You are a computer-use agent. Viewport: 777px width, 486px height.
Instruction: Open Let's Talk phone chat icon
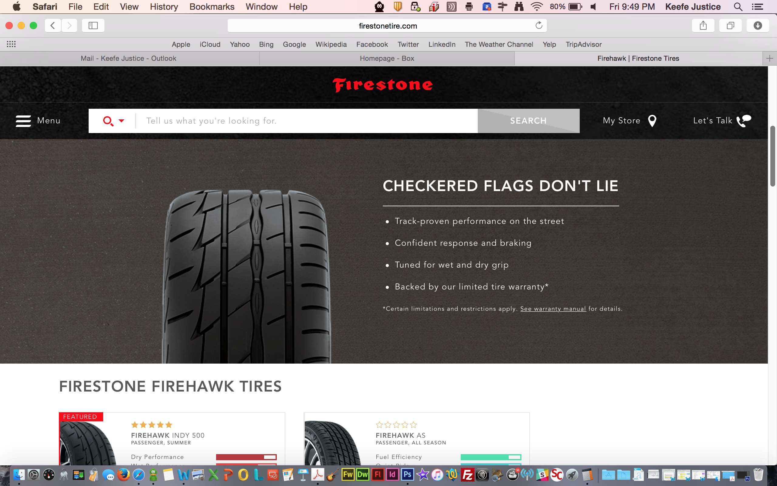(744, 121)
